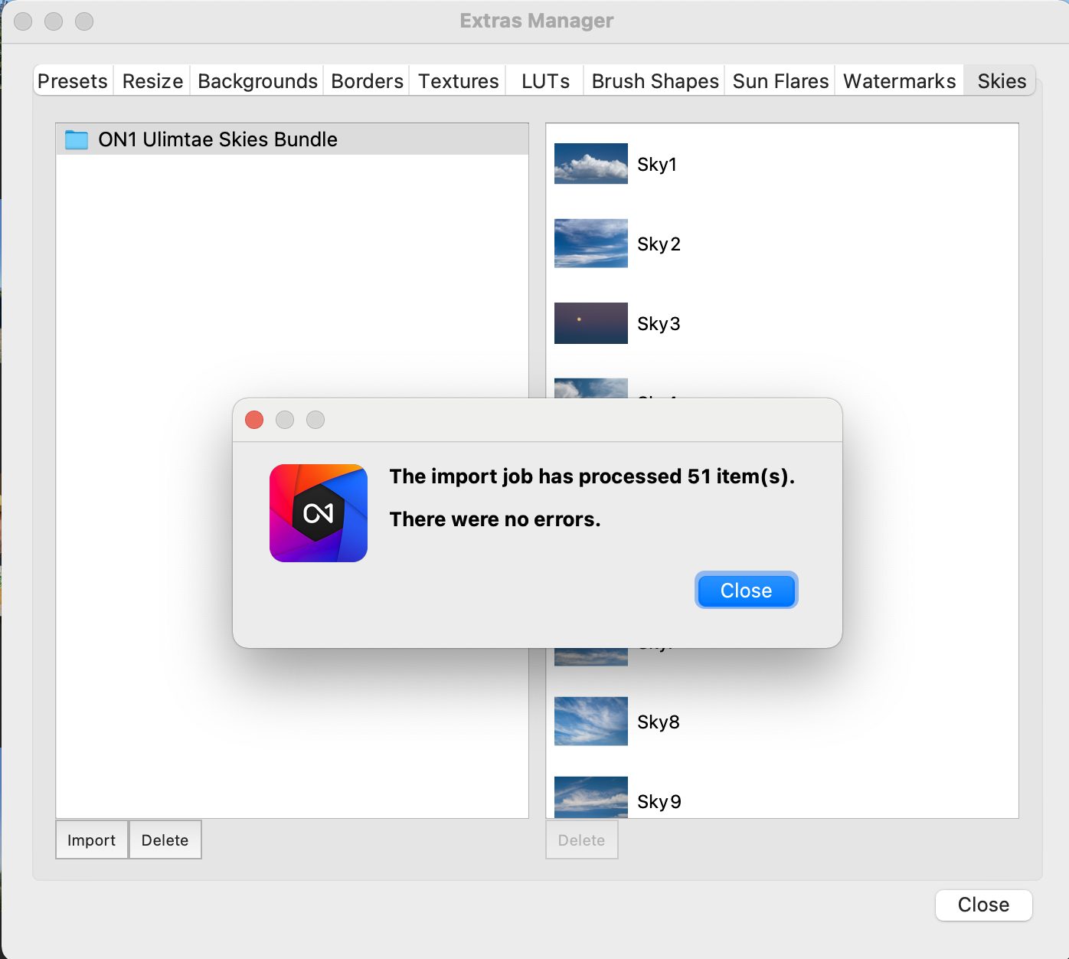
Task: Switch to the Textures tab
Action: click(458, 81)
